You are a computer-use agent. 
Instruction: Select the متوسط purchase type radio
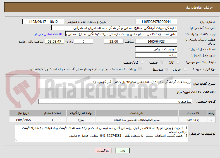point(167,69)
